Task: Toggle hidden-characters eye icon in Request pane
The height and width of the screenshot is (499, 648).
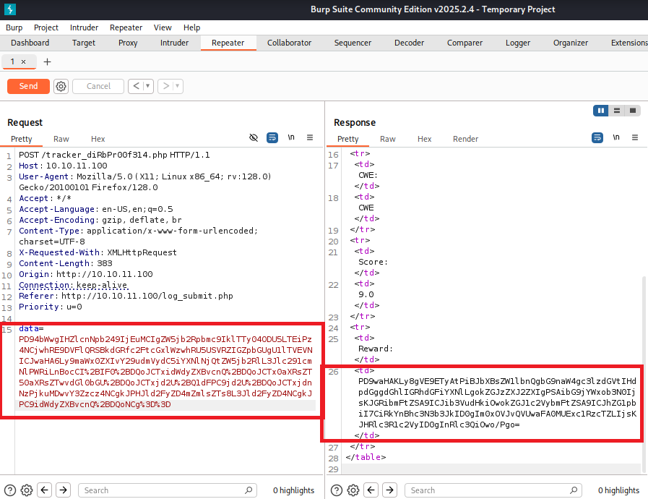Action: click(254, 137)
